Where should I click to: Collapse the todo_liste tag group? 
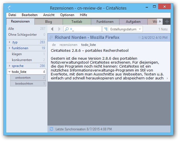10,72
